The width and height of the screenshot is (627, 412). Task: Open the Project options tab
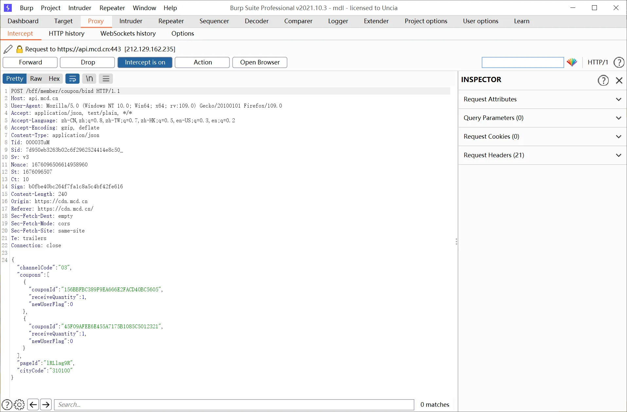pyautogui.click(x=426, y=21)
